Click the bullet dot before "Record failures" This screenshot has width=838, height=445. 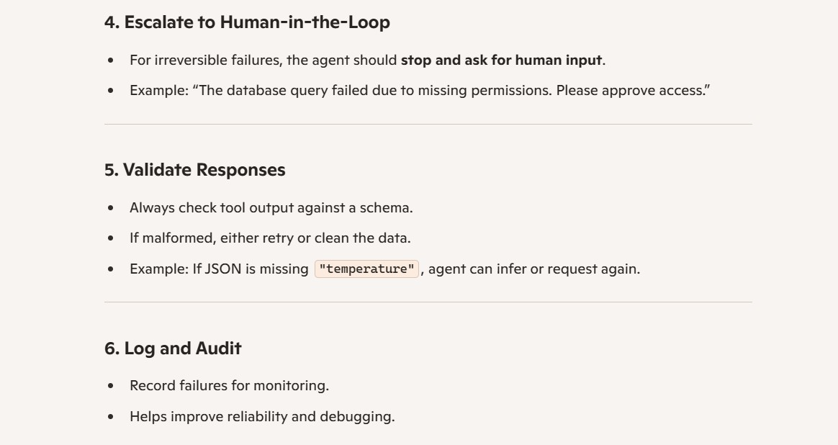(x=111, y=386)
